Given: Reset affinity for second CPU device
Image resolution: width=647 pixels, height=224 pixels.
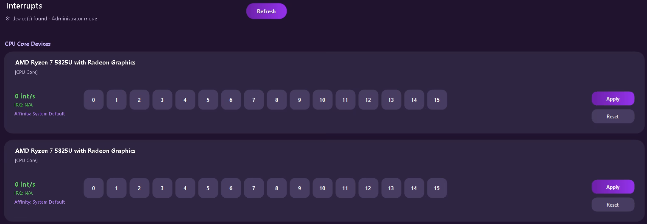Looking at the screenshot, I should [x=613, y=204].
